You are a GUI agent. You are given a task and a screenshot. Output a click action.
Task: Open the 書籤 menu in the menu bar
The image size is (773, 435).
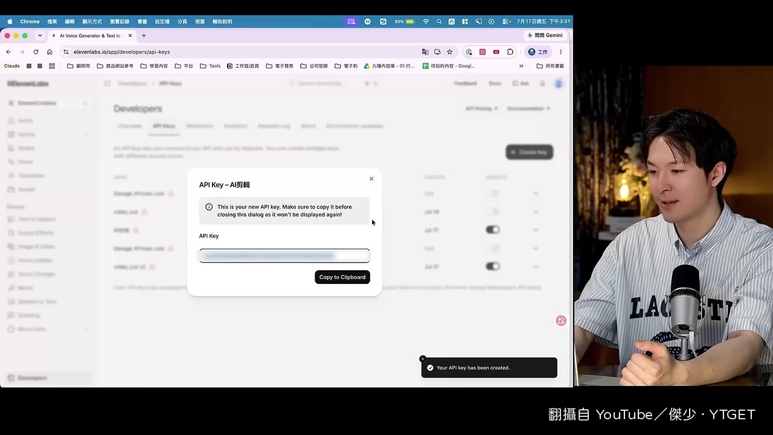pos(143,22)
